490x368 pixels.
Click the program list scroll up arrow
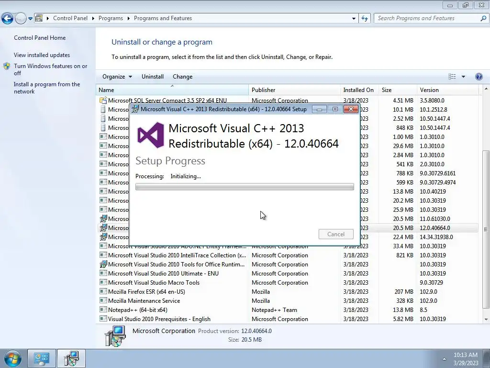(486, 89)
